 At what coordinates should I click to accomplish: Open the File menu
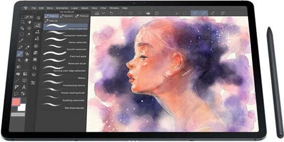[34, 8]
